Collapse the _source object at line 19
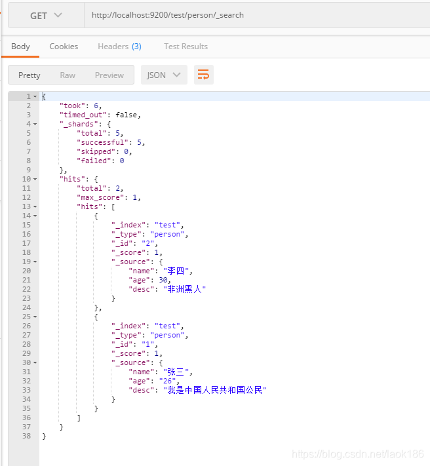The height and width of the screenshot is (466, 430). click(35, 262)
